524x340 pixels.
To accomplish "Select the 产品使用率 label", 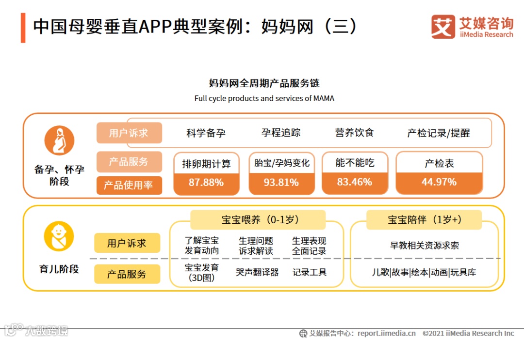I will coord(130,185).
